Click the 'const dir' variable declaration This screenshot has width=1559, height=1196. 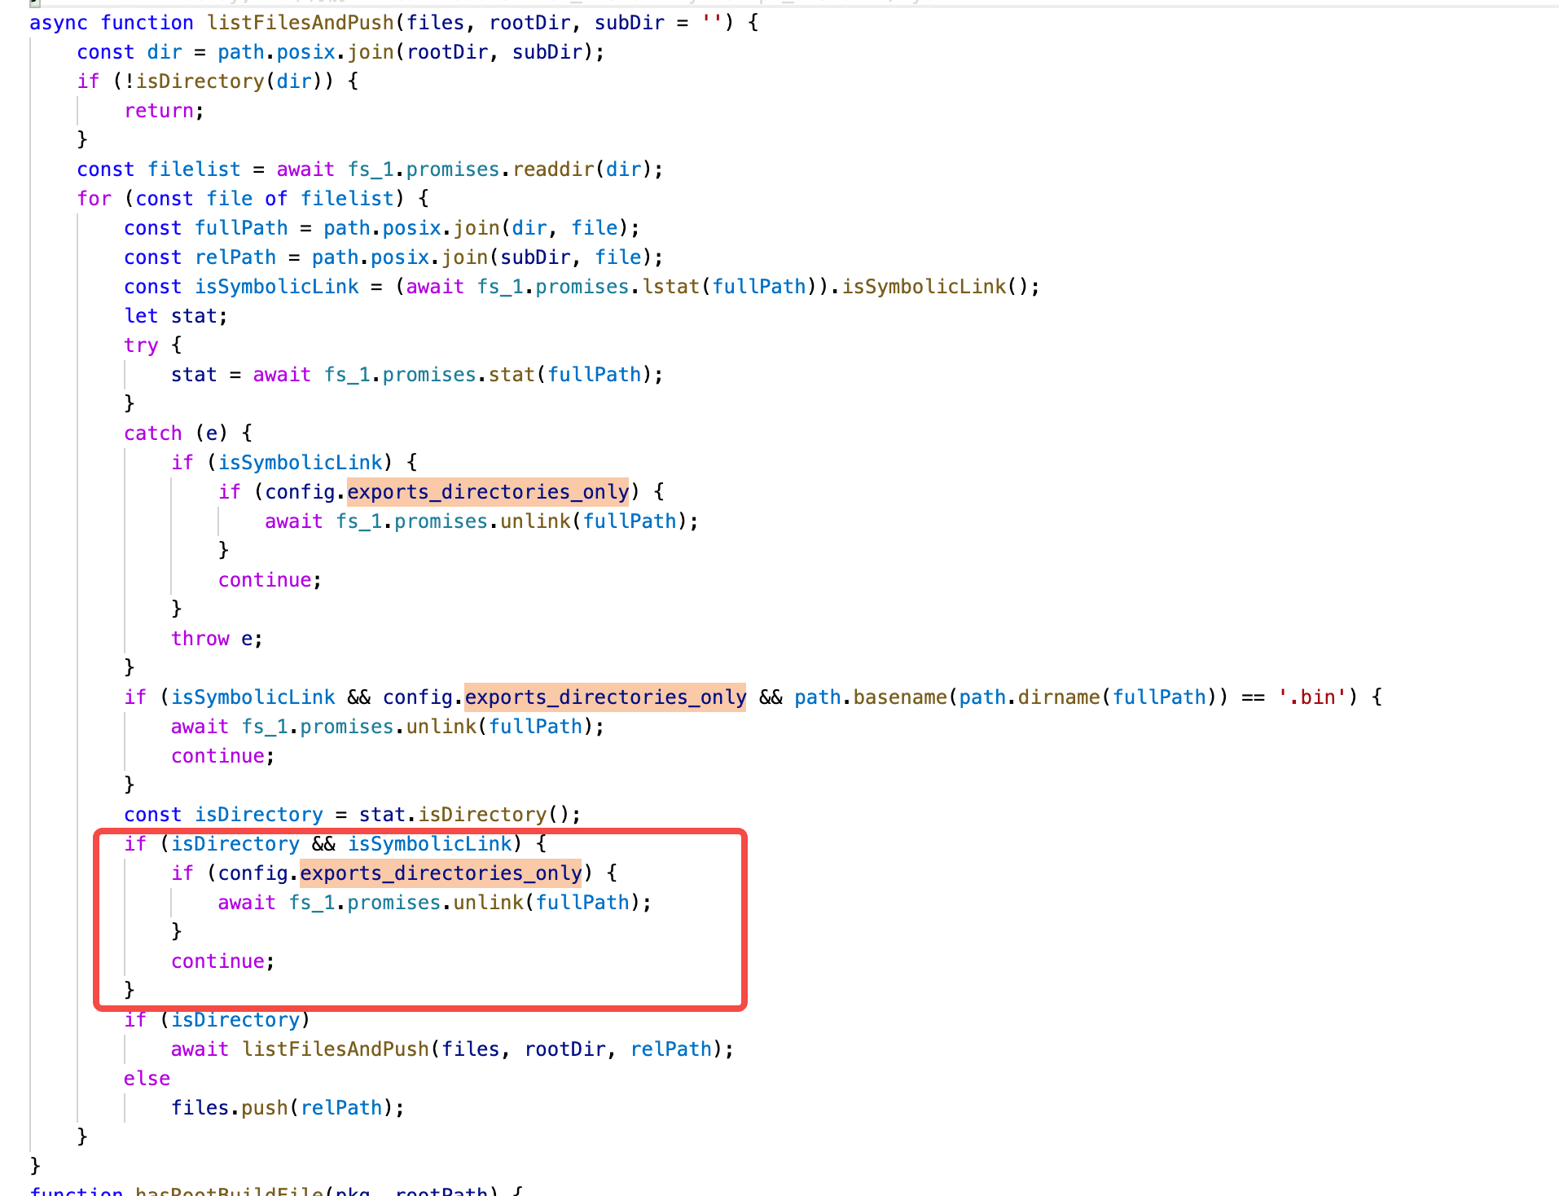pyautogui.click(x=130, y=52)
